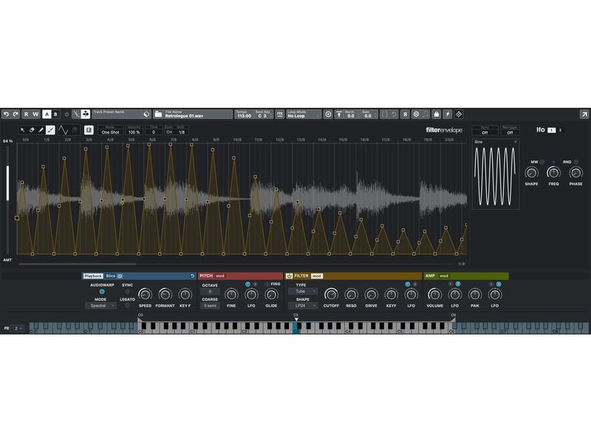Select the paint brush tool

coord(50,130)
